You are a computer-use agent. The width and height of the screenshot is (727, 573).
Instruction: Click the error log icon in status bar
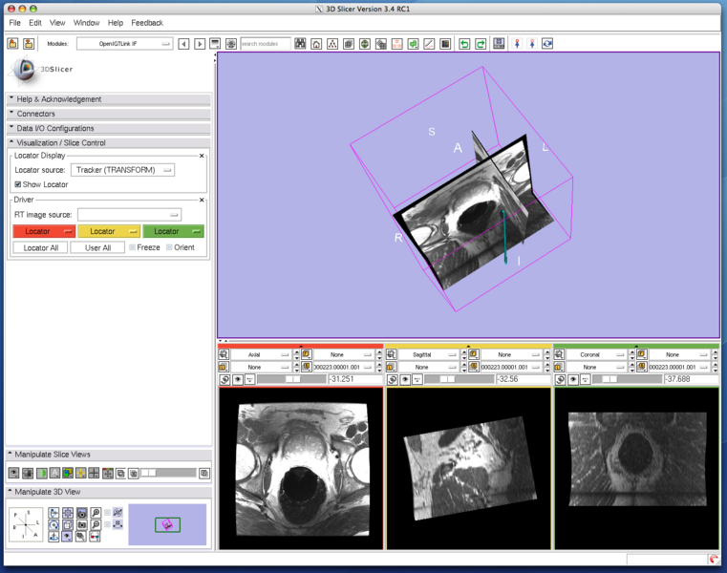714,560
